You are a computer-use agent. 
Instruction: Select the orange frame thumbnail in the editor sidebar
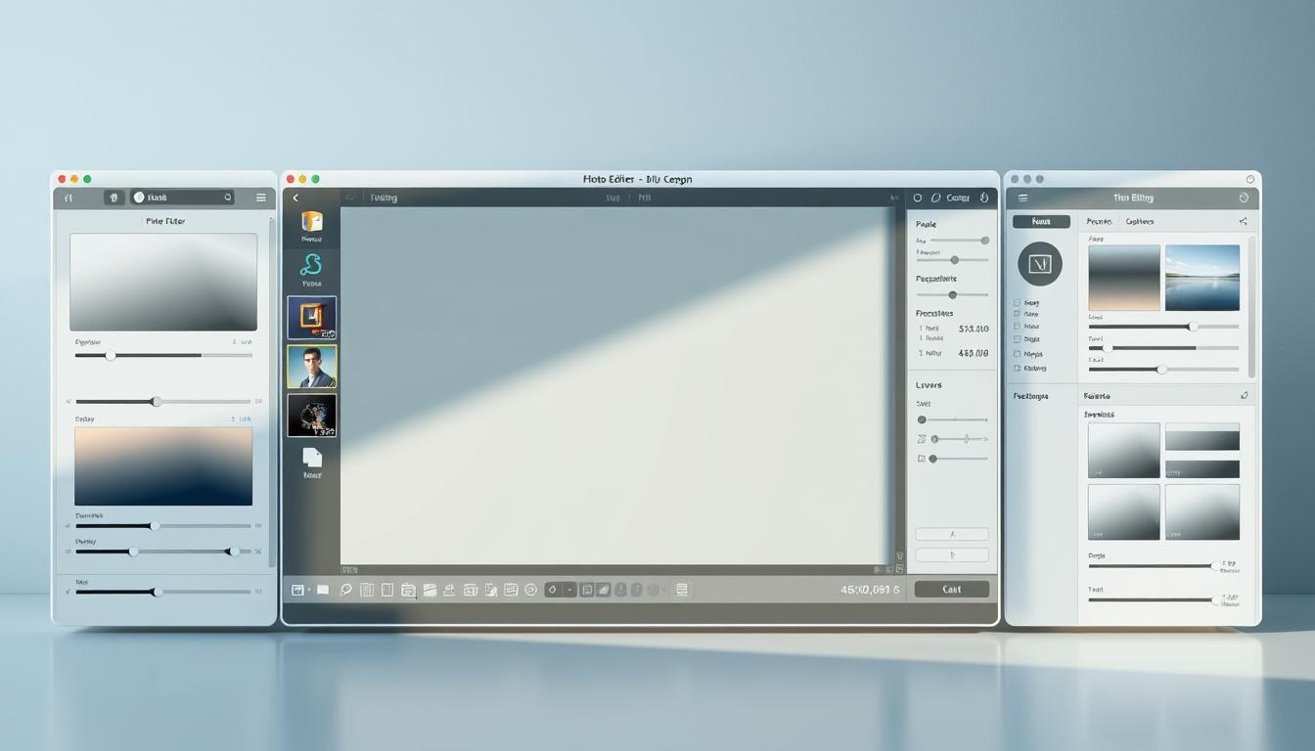click(312, 318)
